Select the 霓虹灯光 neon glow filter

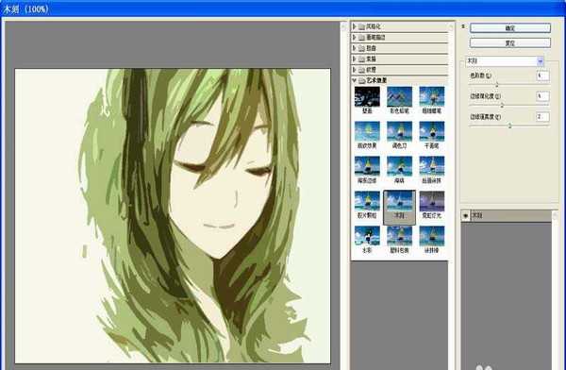432,205
